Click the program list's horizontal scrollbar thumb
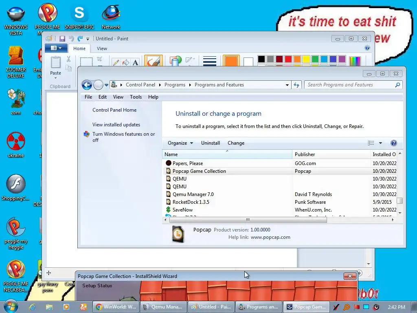The width and height of the screenshot is (417, 313). click(x=248, y=220)
